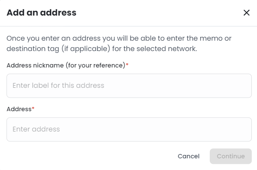Click the 'Add an address' dialog title

pos(42,13)
